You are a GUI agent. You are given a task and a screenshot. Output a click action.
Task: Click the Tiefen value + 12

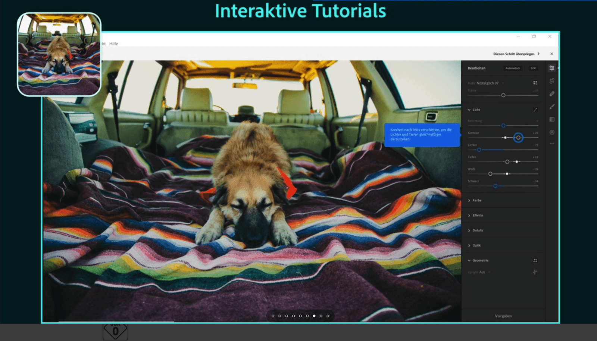(535, 157)
